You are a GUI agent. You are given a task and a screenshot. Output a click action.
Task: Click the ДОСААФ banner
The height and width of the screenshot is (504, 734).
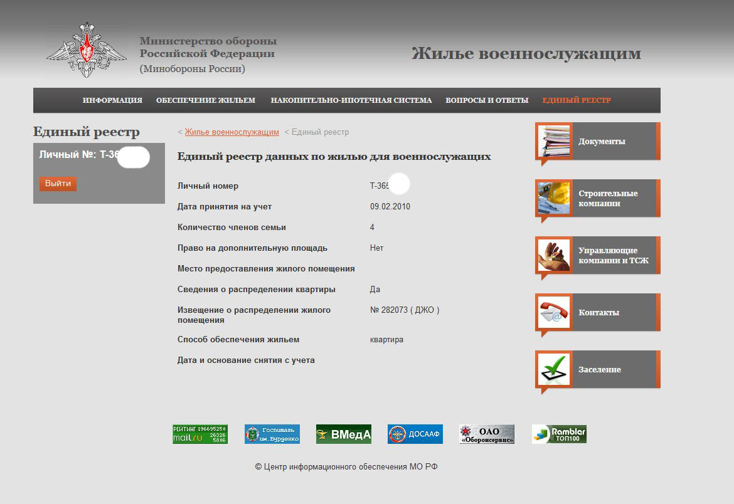415,434
